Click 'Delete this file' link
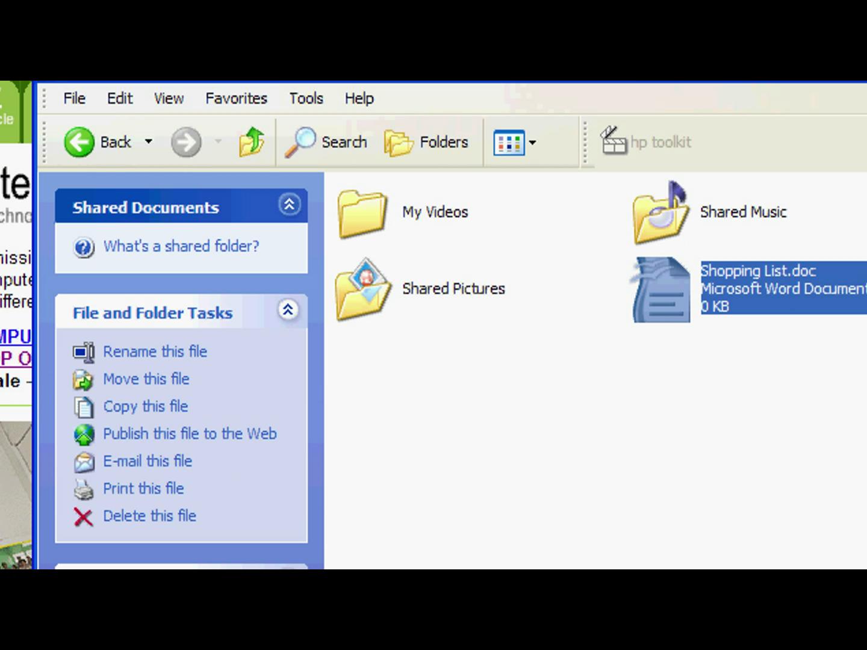This screenshot has height=650, width=867. pyautogui.click(x=149, y=516)
